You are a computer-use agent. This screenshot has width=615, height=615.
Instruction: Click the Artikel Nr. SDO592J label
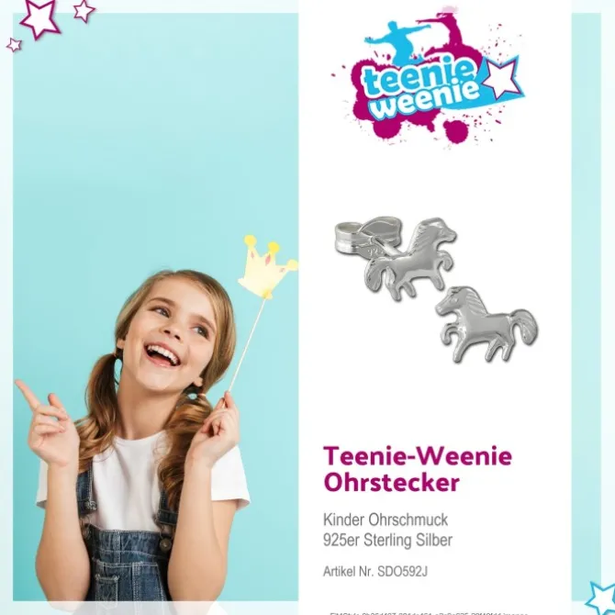(375, 571)
